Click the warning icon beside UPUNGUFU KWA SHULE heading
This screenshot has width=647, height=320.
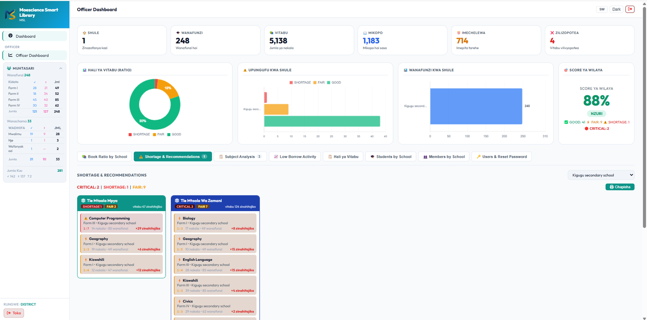coord(245,70)
